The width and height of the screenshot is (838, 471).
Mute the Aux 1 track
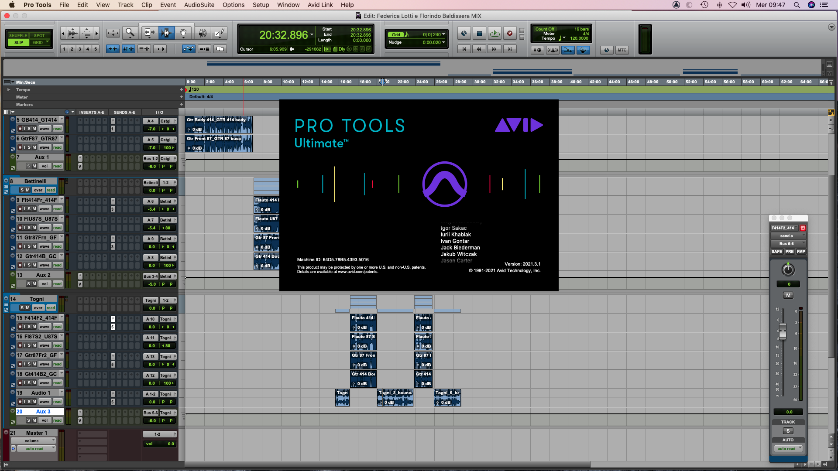(x=34, y=166)
